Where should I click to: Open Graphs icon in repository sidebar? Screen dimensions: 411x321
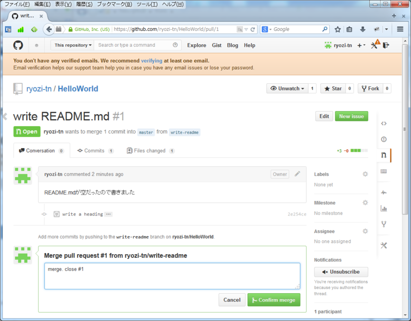[x=384, y=208]
